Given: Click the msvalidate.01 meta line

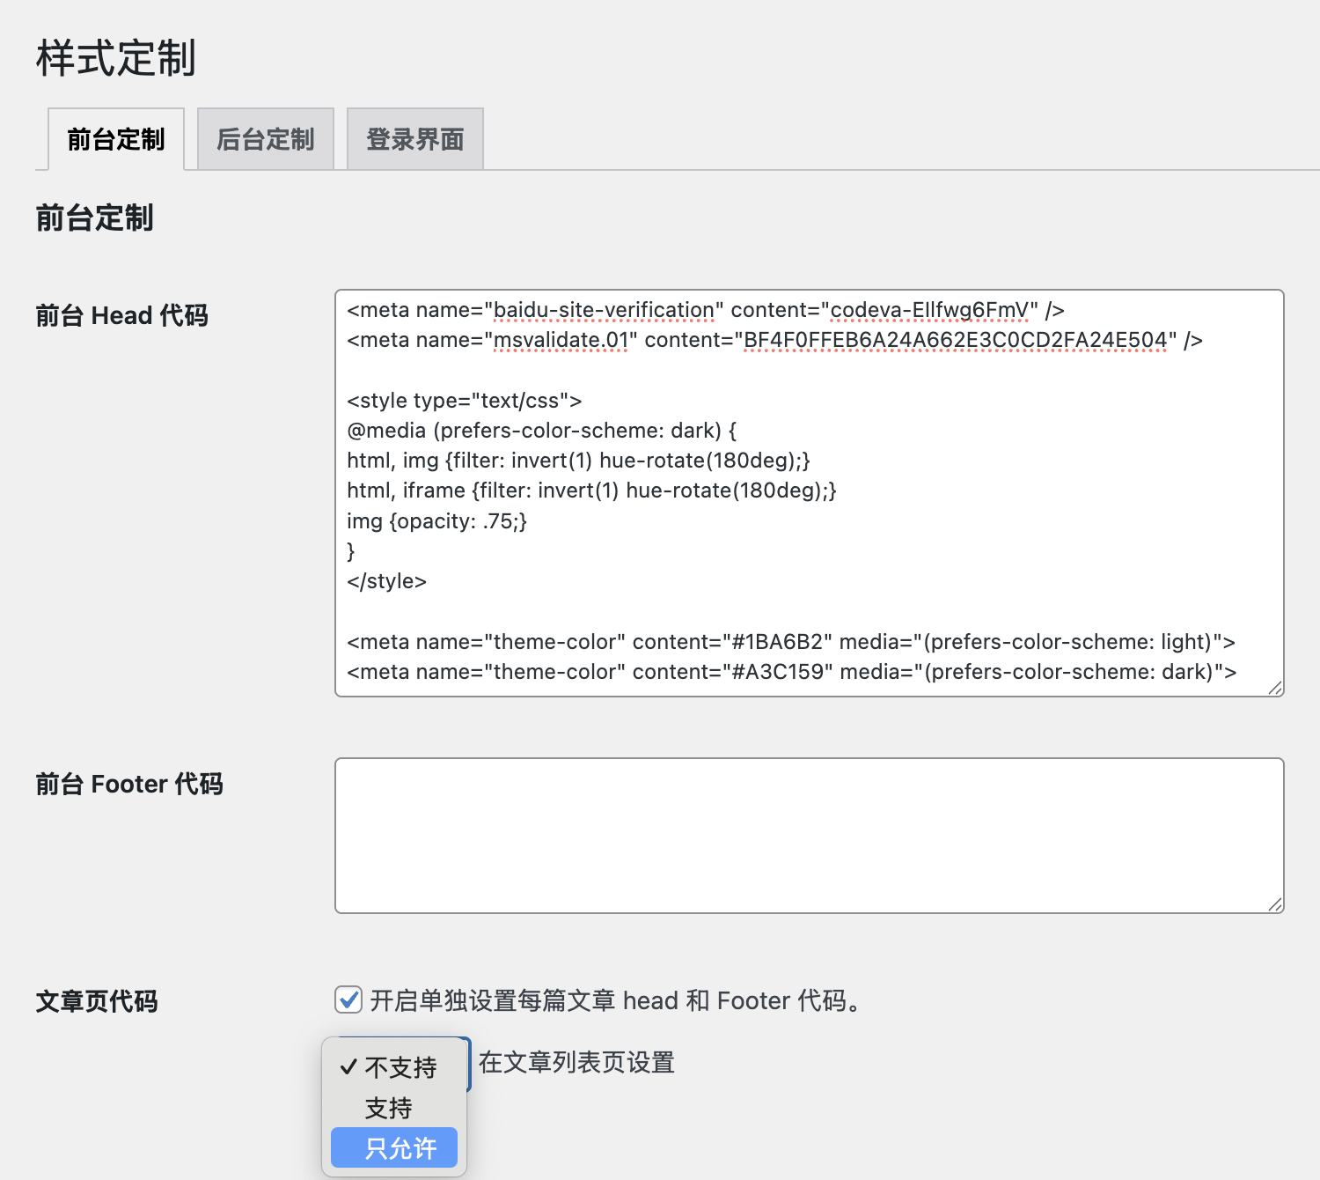Looking at the screenshot, I should point(774,340).
